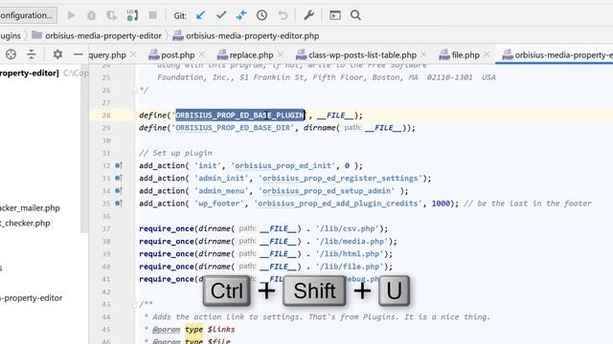Screen dimensions: 613x344
Task: Hide project panel with minus icon
Action: [79, 54]
